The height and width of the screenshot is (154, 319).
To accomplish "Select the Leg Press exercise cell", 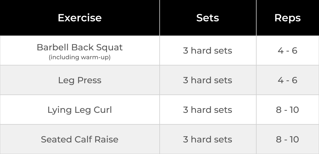I will [80, 80].
